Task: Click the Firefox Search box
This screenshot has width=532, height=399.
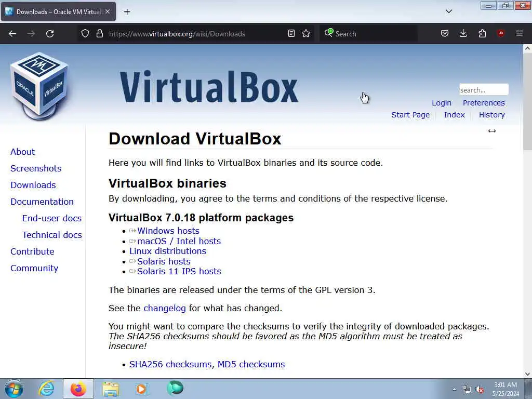Action: (368, 34)
